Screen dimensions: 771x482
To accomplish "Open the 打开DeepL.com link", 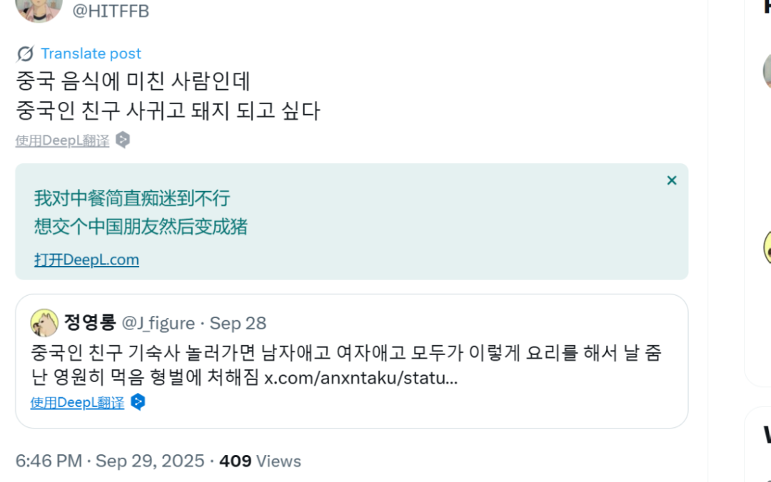I will point(86,260).
